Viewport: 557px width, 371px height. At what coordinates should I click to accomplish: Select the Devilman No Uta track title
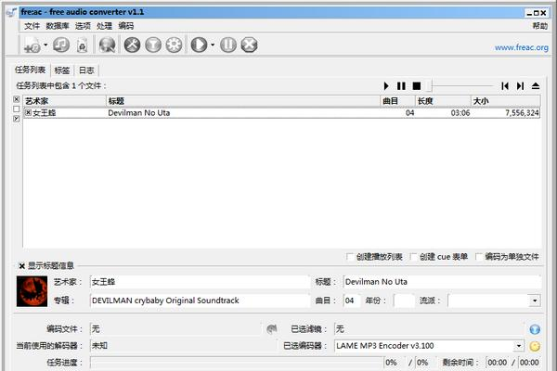[139, 113]
